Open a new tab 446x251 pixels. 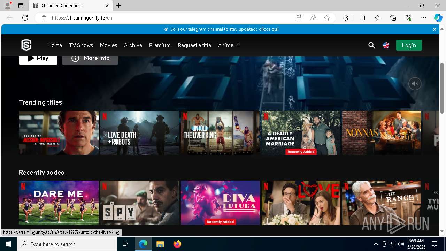click(119, 6)
